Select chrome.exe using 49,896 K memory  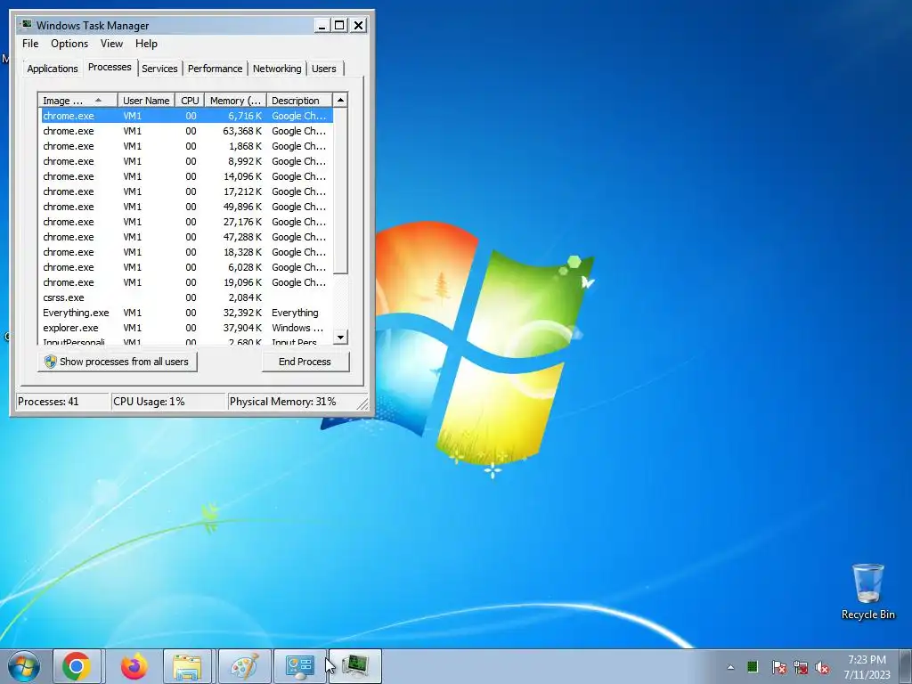(x=186, y=207)
